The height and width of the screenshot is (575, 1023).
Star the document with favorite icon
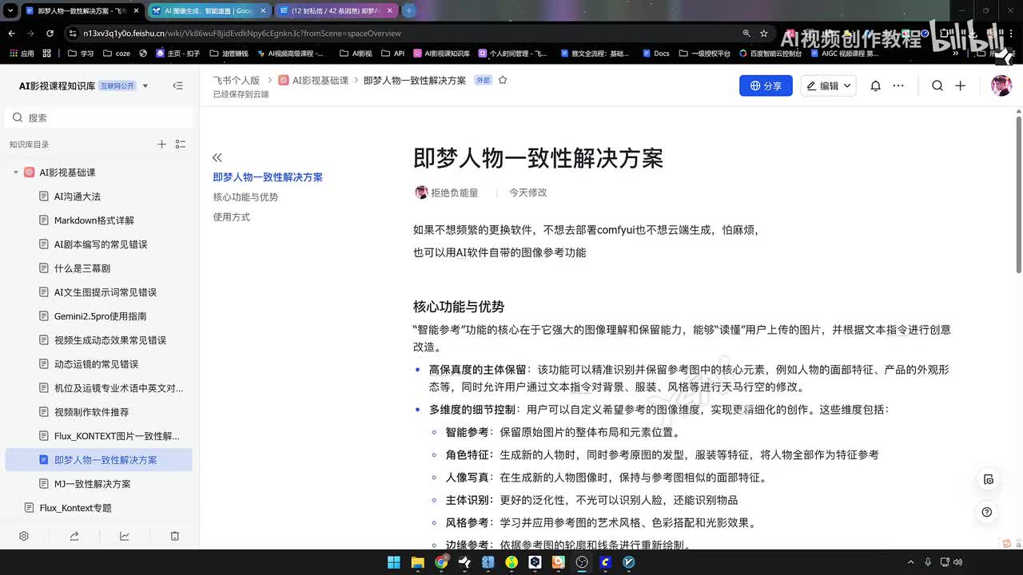click(x=503, y=80)
